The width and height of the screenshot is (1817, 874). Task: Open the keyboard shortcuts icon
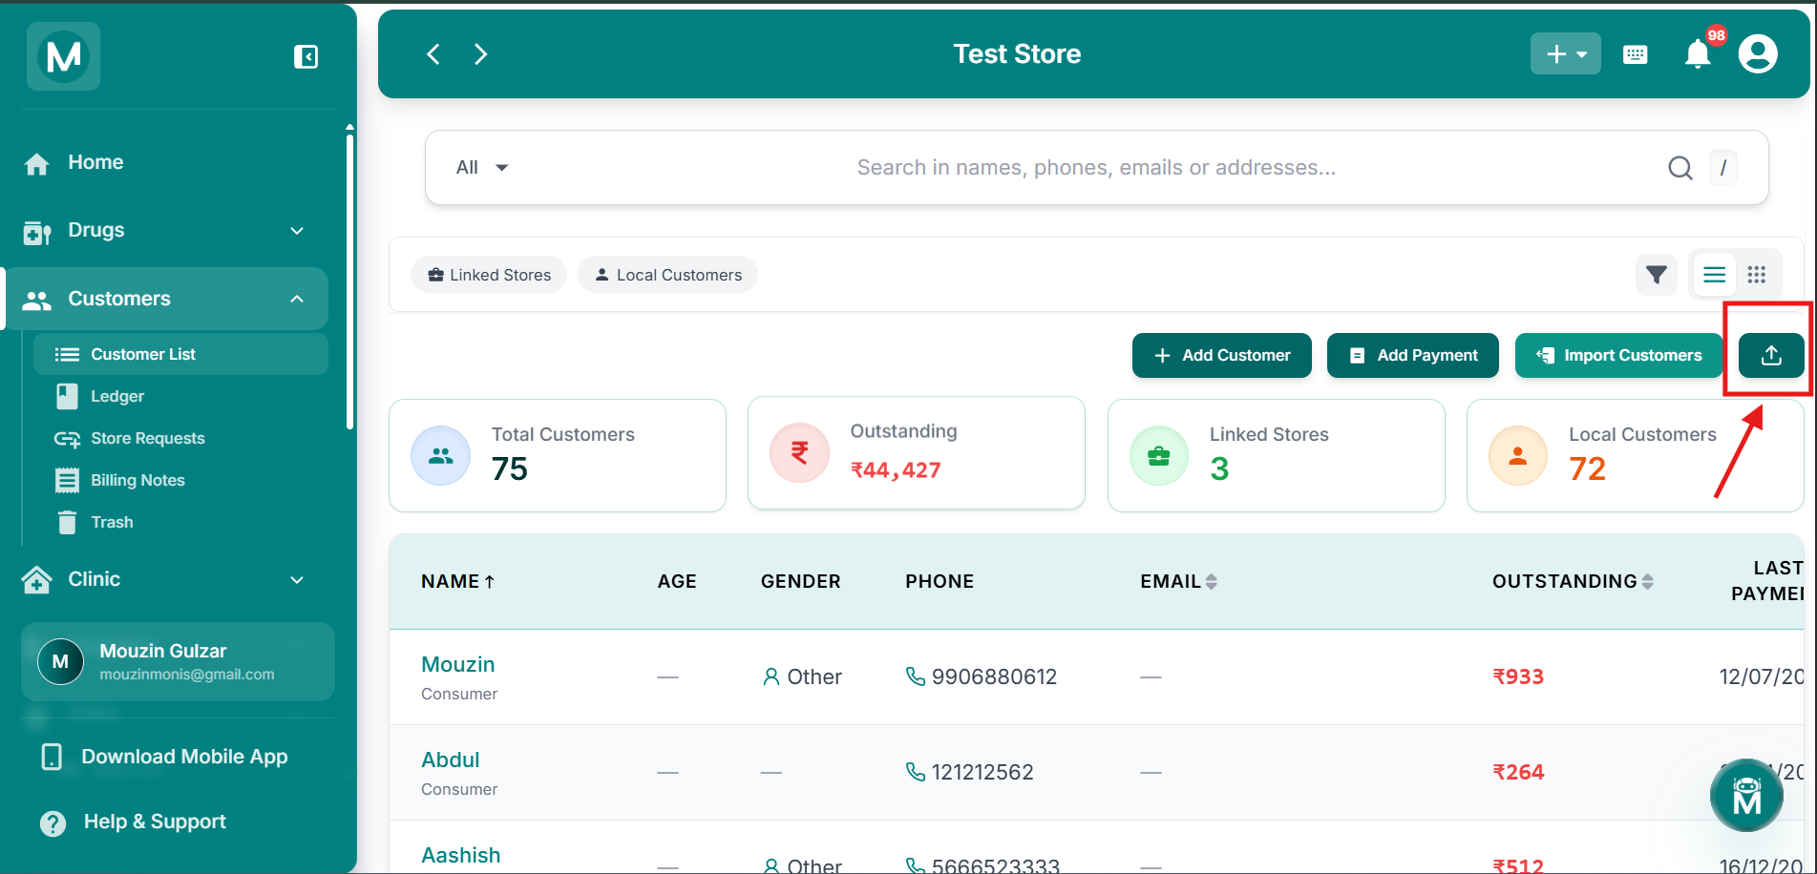[1635, 54]
